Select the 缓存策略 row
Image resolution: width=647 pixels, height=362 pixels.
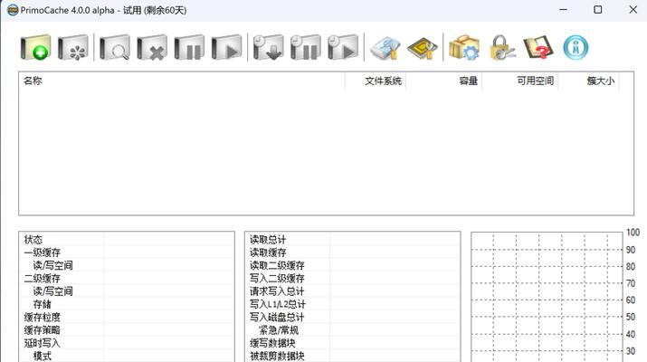pyautogui.click(x=127, y=330)
